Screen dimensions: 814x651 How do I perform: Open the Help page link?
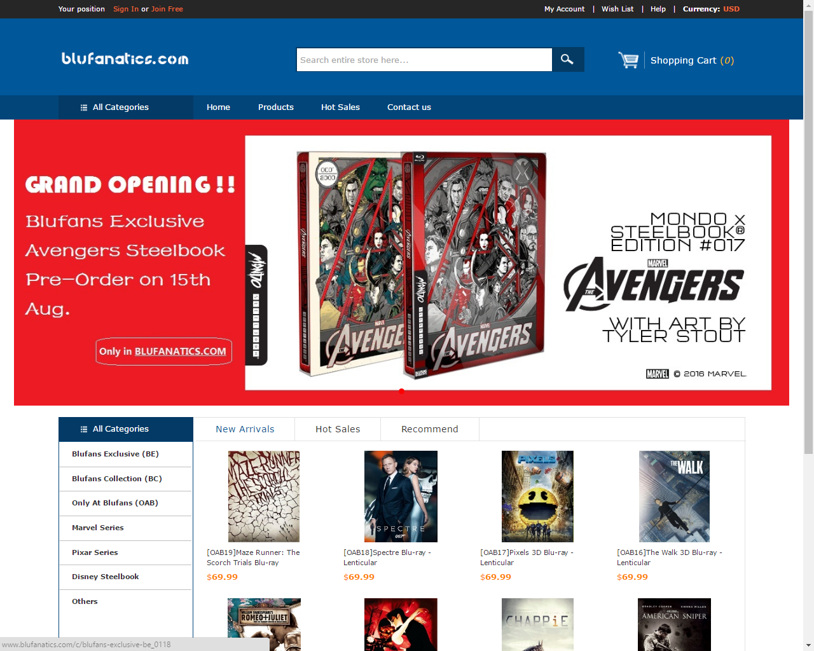pyautogui.click(x=658, y=9)
